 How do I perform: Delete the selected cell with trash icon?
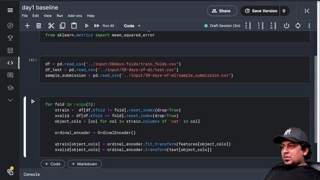[38, 25]
